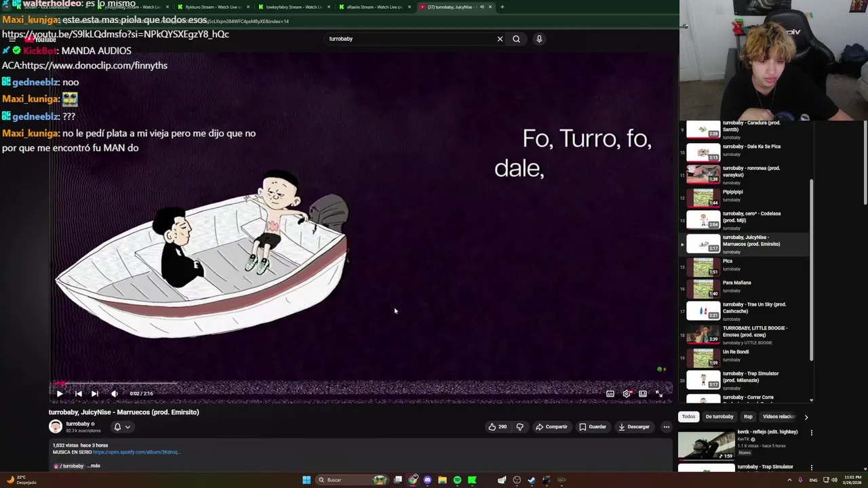Viewport: 868px width, 488px height.
Task: Select Pipipipipi playlist video
Action: pos(746,197)
